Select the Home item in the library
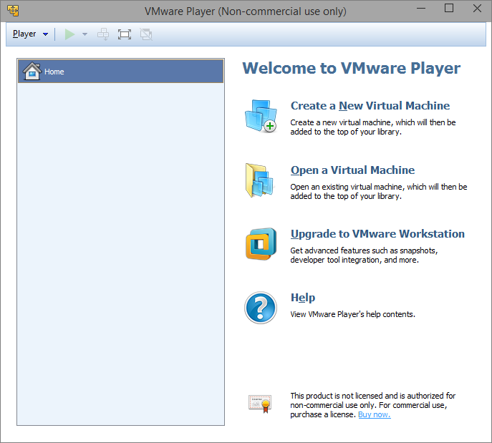 pos(121,72)
